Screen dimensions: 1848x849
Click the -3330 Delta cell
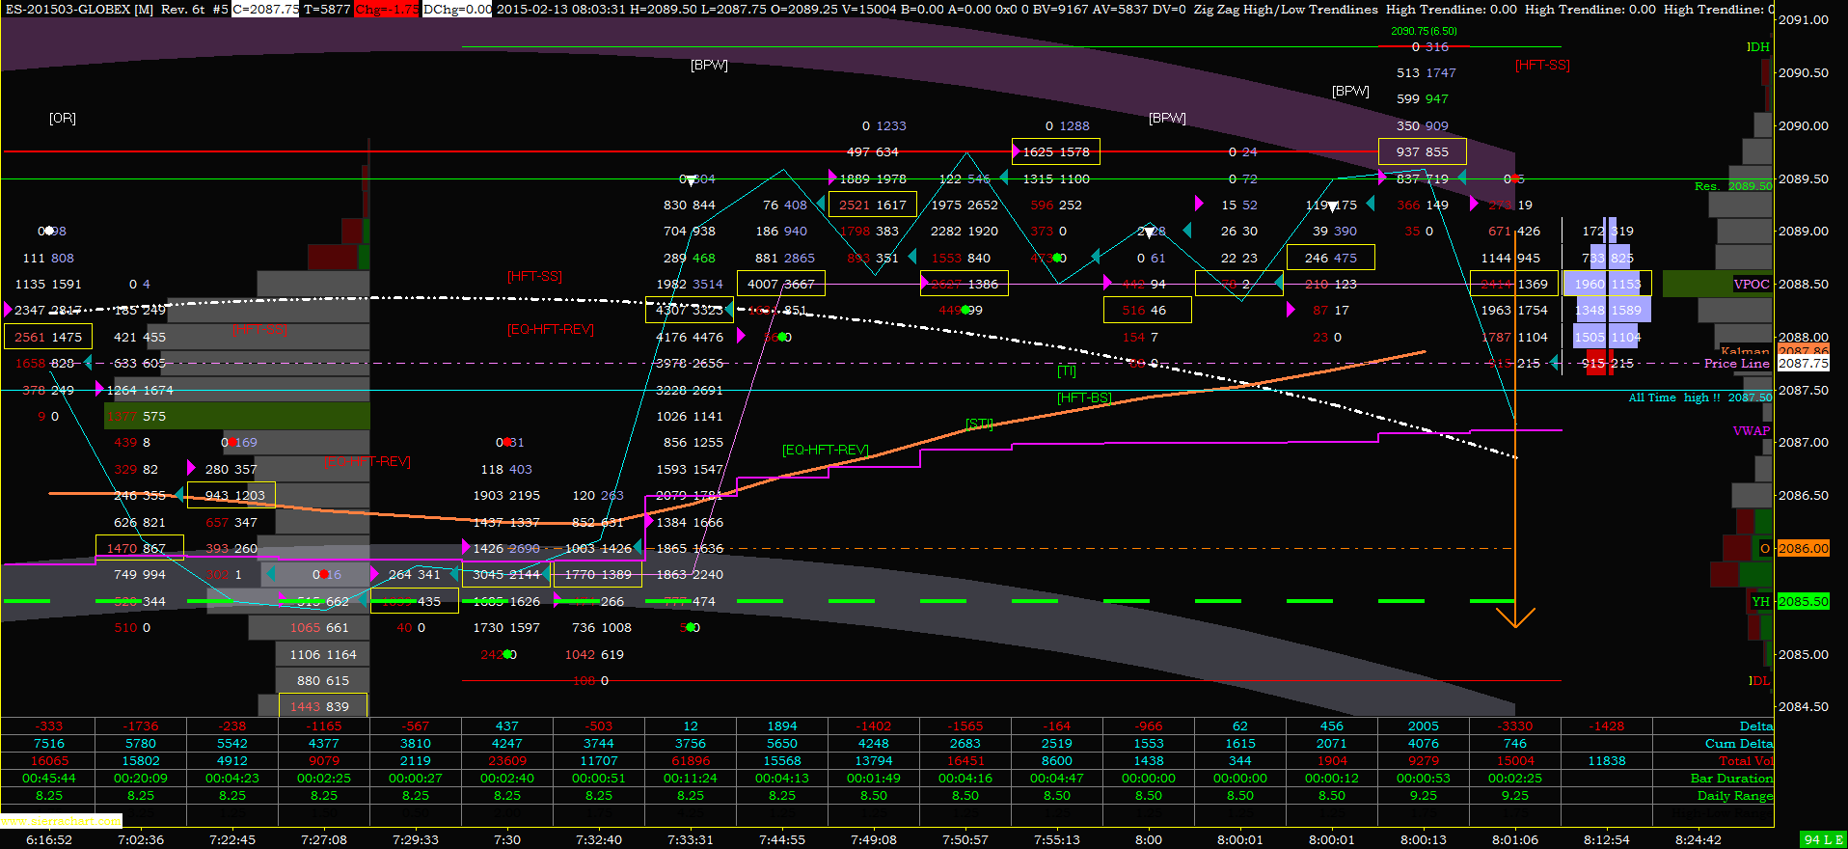point(1515,726)
